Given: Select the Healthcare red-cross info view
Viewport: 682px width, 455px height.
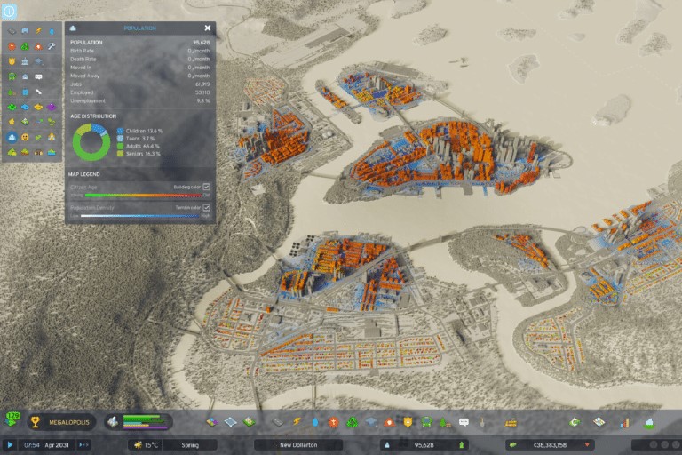Looking at the screenshot, I should pyautogui.click(x=12, y=46).
